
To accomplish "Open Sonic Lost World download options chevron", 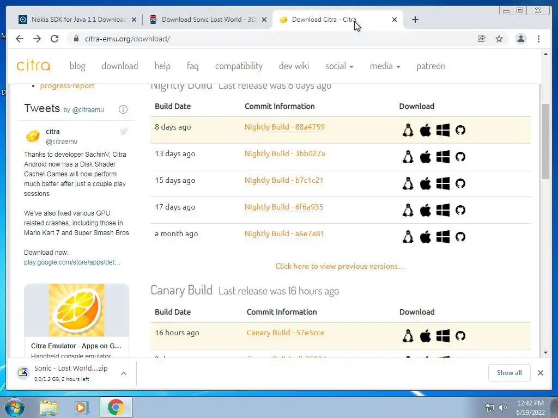I will (124, 373).
